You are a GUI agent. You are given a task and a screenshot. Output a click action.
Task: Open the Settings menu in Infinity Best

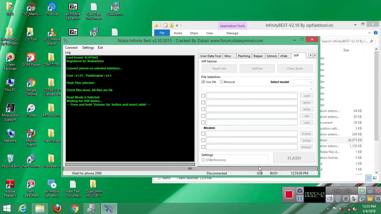click(88, 48)
